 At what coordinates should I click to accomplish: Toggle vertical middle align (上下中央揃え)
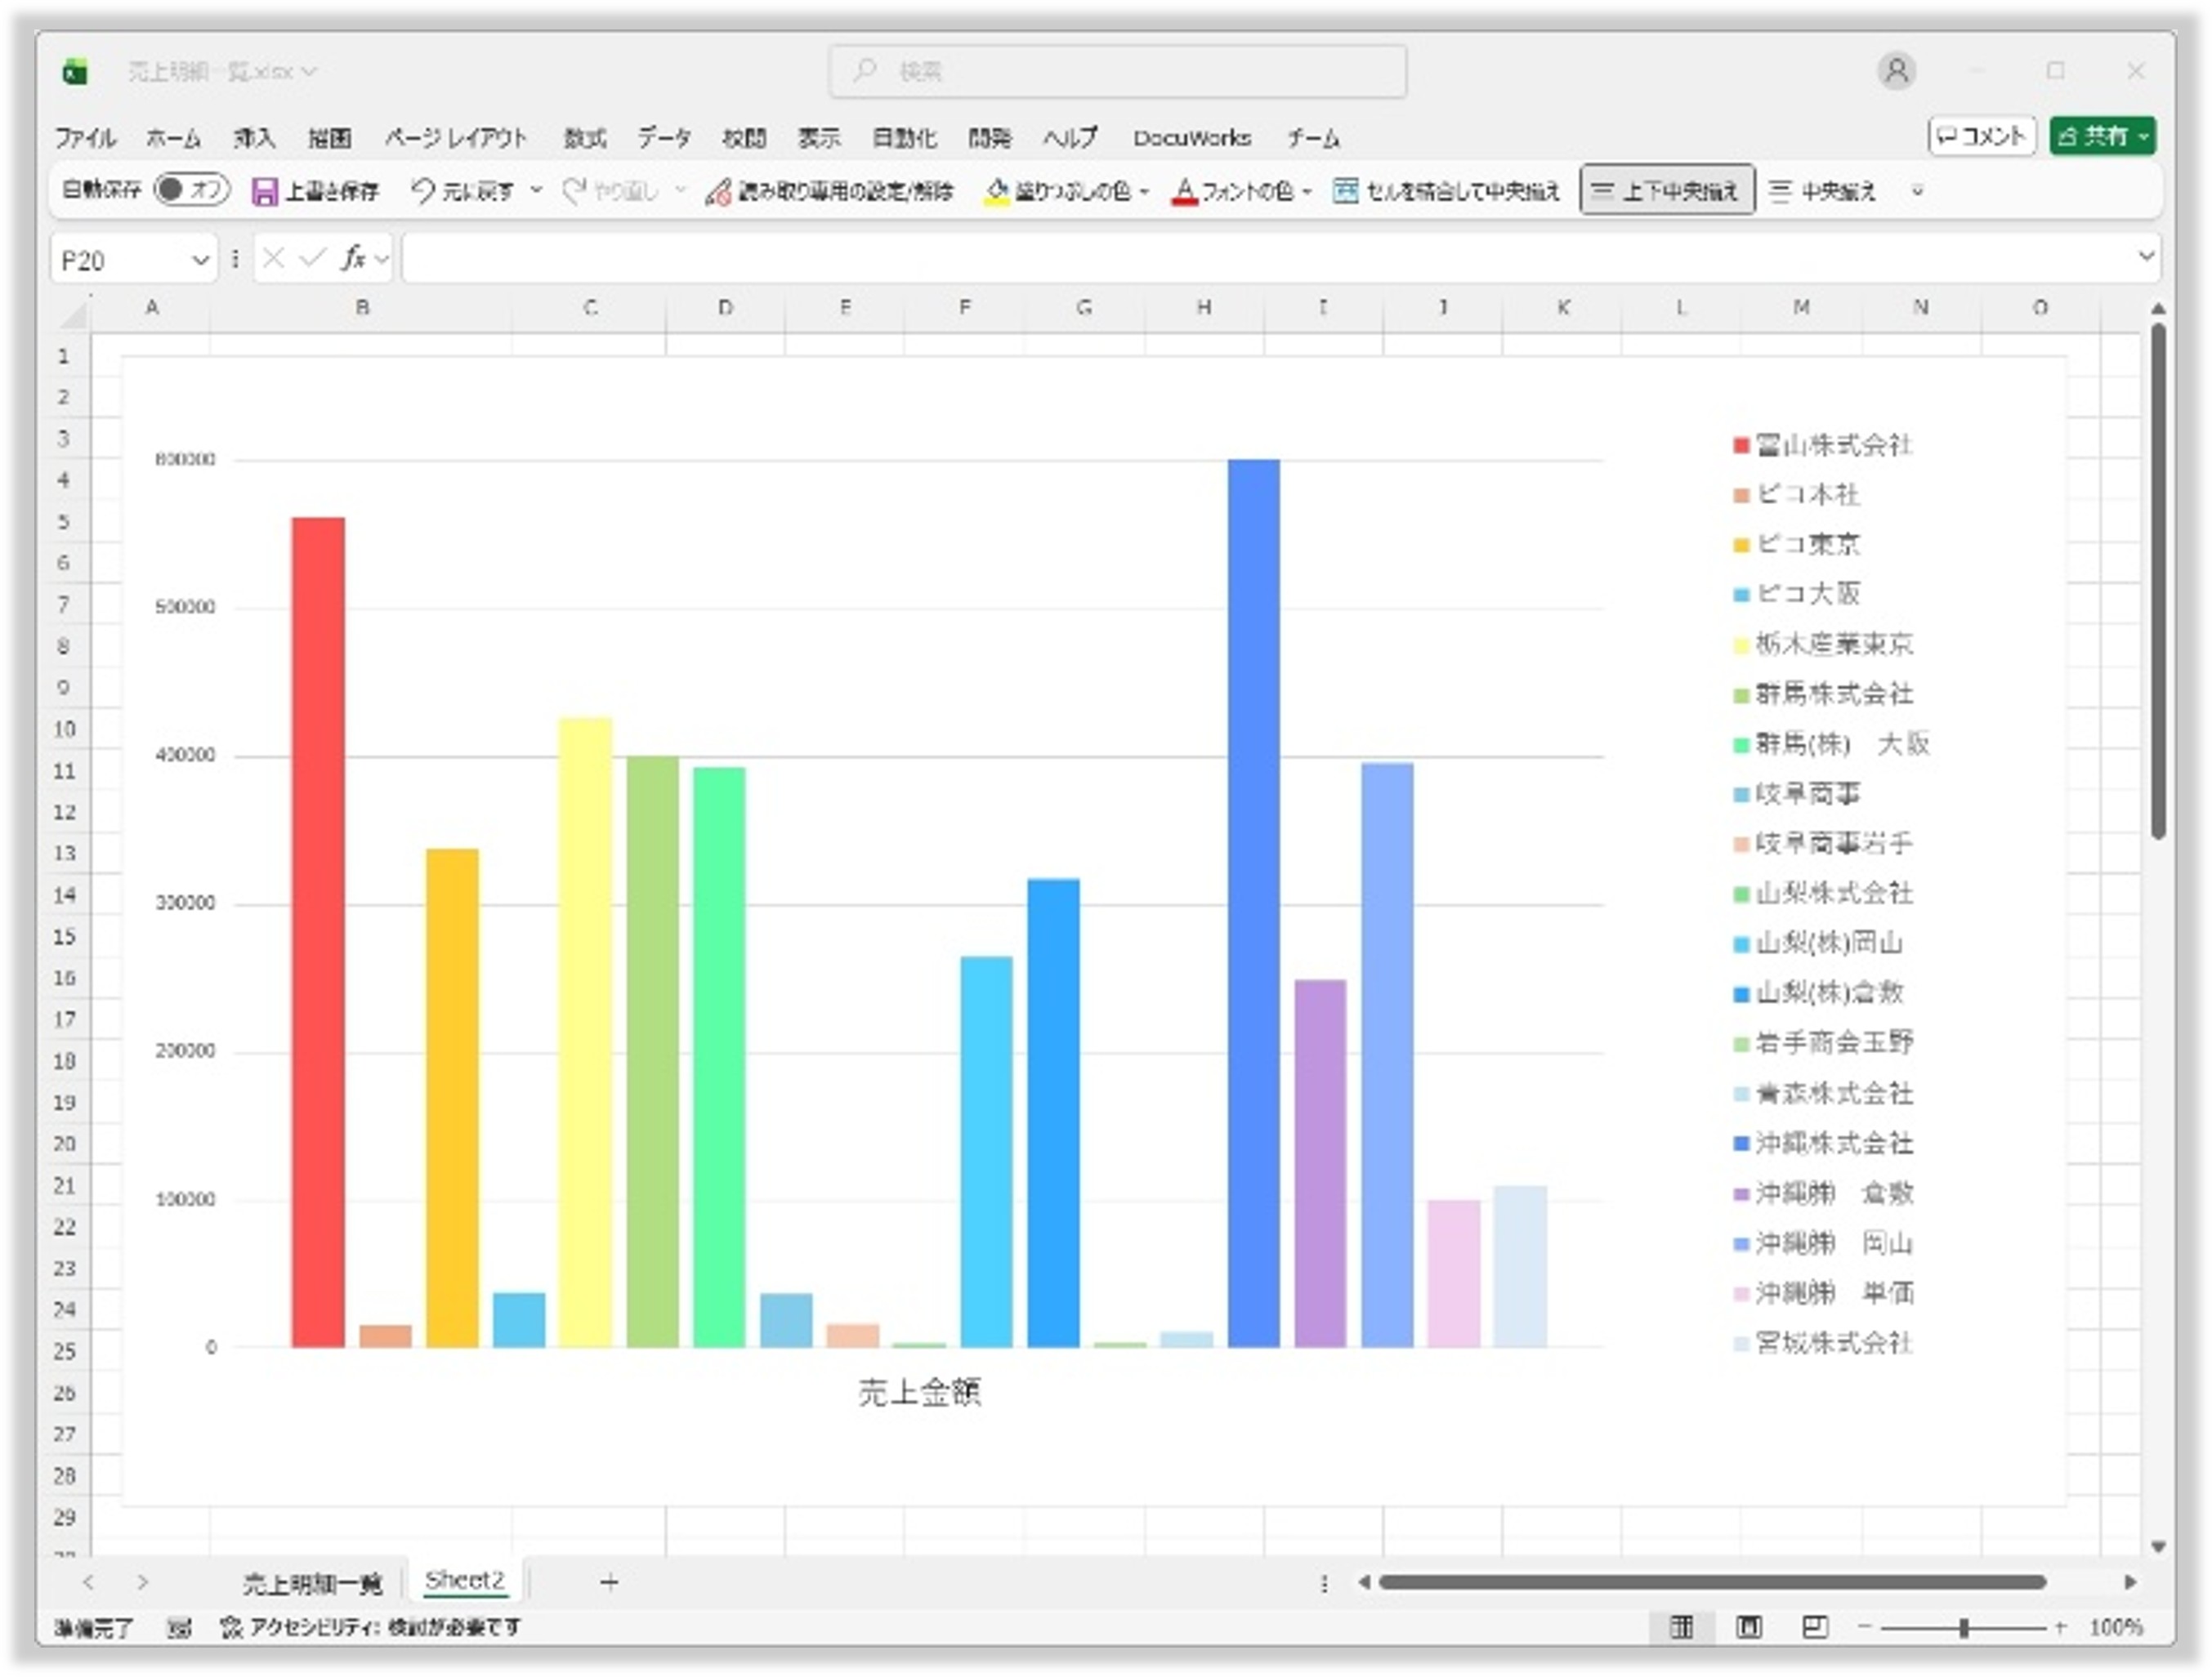point(1667,191)
